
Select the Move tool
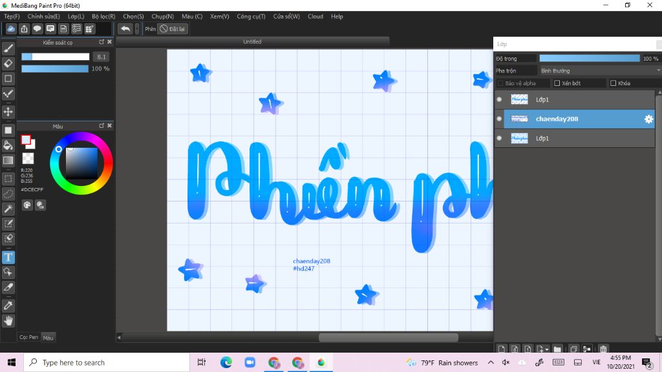click(8, 112)
